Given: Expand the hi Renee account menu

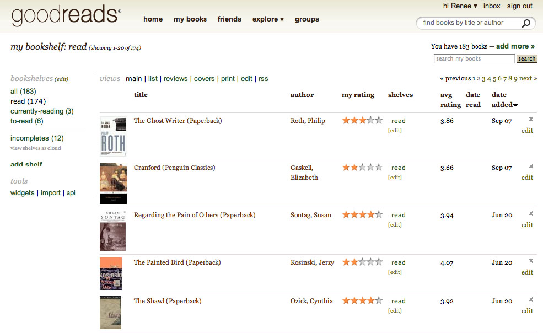Looking at the screenshot, I should point(460,6).
